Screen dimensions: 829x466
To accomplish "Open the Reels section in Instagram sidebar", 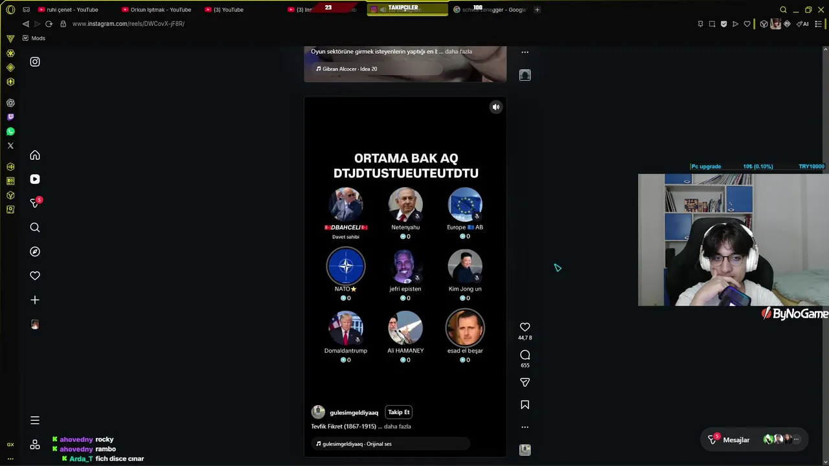I will (x=35, y=179).
